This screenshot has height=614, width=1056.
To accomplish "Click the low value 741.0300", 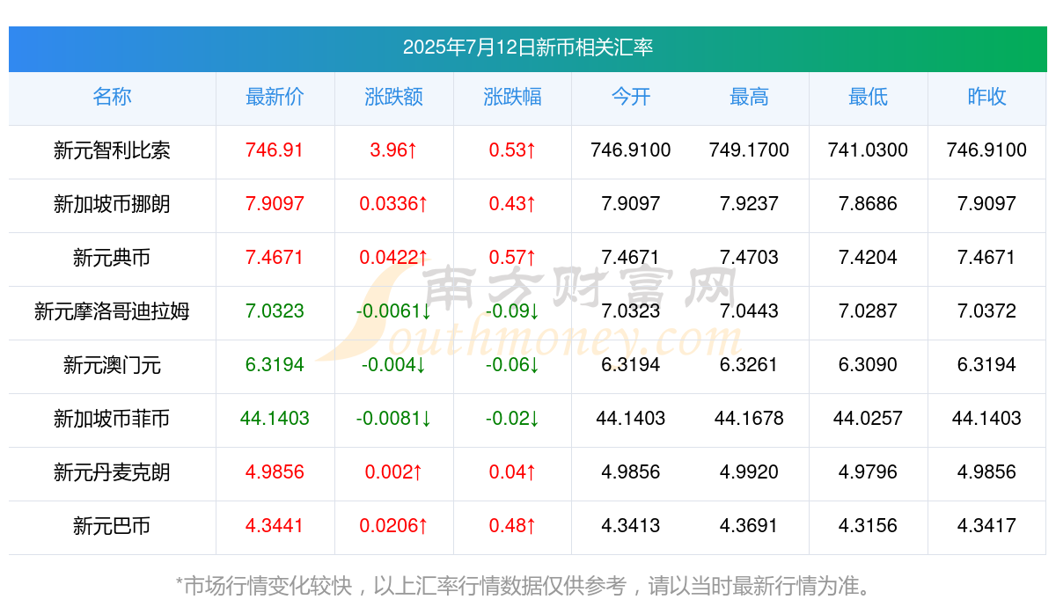I will [x=868, y=150].
